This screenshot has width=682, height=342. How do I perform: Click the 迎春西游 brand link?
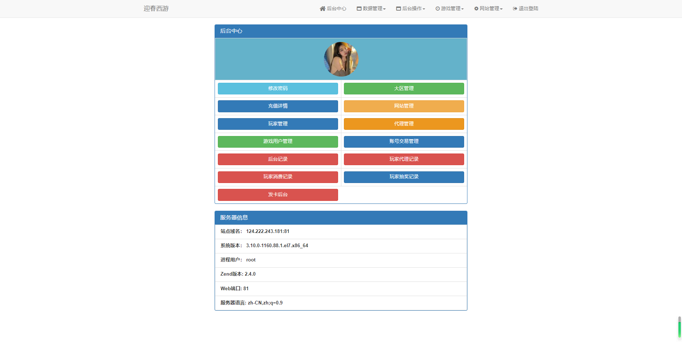coord(156,8)
